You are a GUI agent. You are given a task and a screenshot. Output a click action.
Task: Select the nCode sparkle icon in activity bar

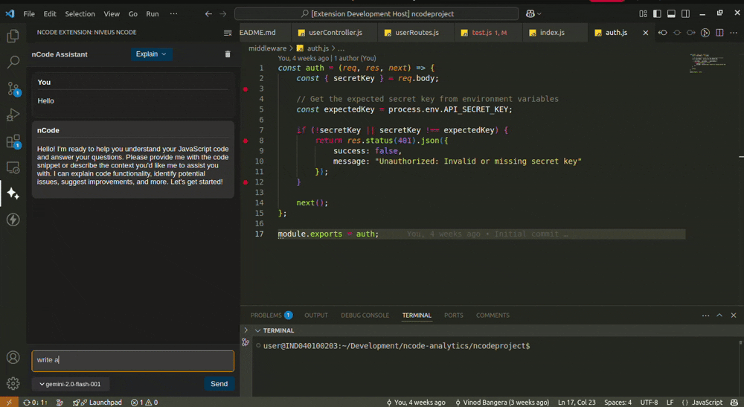click(13, 193)
